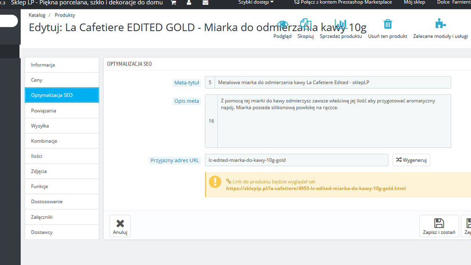Click the Podgląd eye icon
This screenshot has height=265, width=471.
pos(282,24)
